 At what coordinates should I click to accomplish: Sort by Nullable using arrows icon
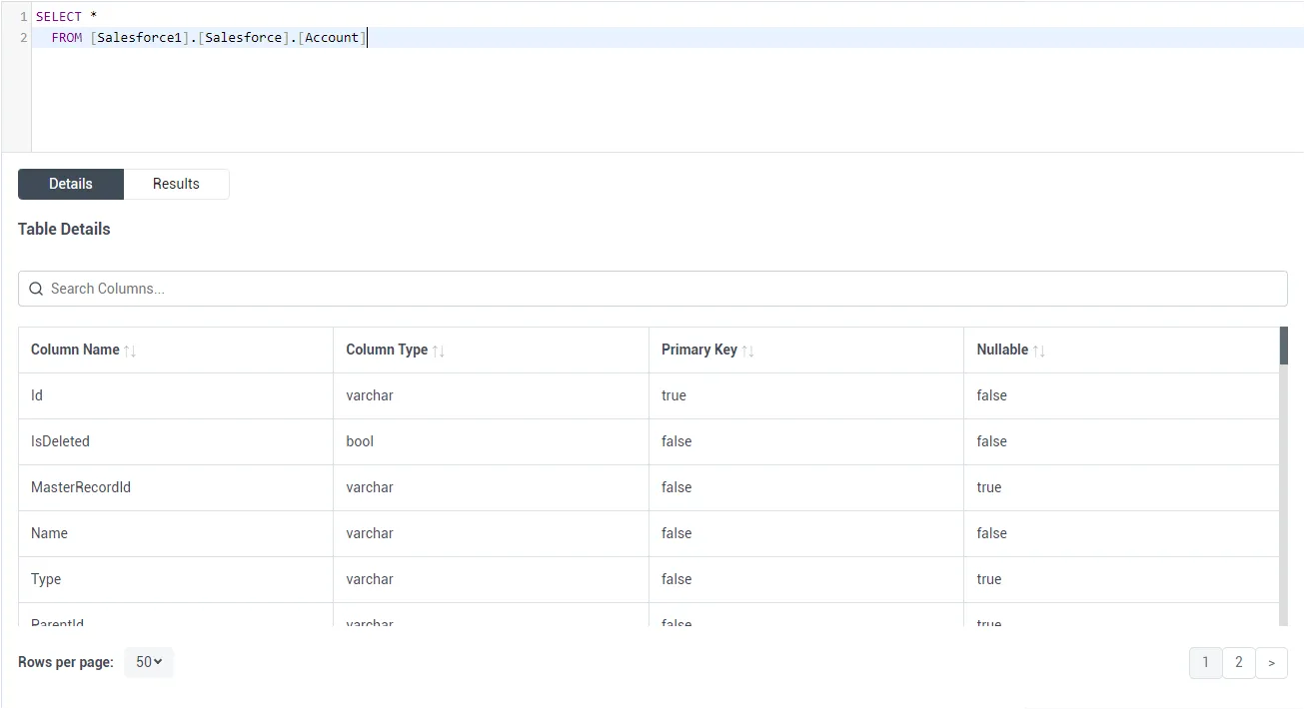coord(1039,351)
